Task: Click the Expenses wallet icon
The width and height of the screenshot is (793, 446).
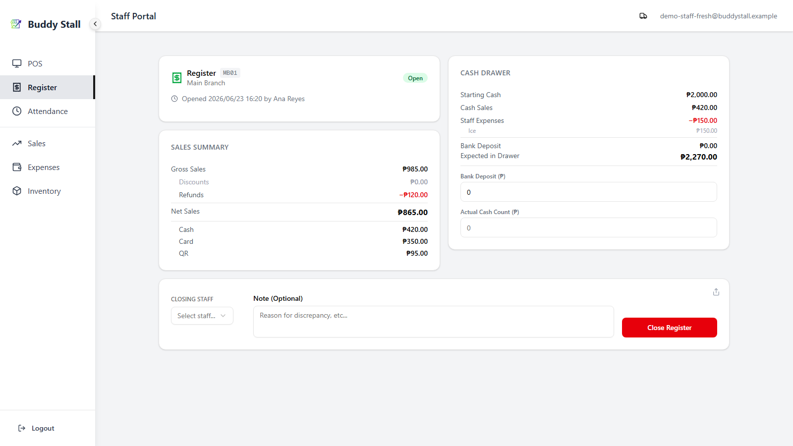Action: 17,167
